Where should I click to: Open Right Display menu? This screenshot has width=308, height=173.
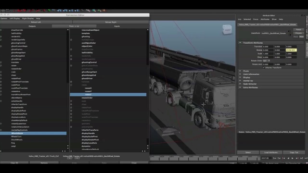point(28,18)
